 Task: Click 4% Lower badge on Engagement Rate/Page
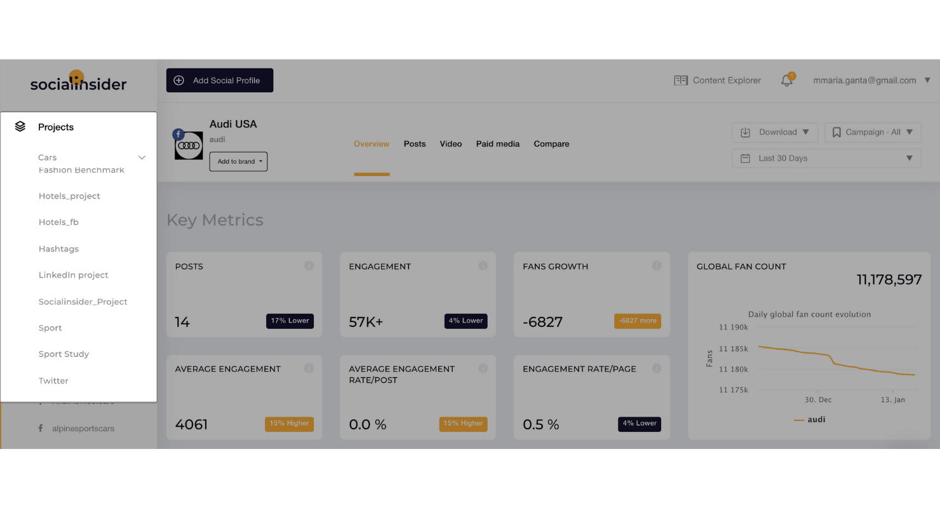click(x=640, y=424)
